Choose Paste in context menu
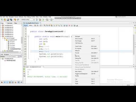Viewport: 136px width, 102px height. pyautogui.click(x=86, y=84)
